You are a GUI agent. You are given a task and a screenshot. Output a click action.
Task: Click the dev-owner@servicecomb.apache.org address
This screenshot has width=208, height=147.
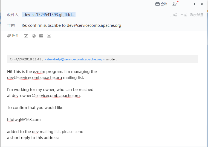pos(46,96)
